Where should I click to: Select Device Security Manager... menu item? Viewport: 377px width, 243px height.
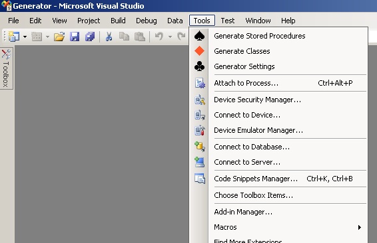278,100
